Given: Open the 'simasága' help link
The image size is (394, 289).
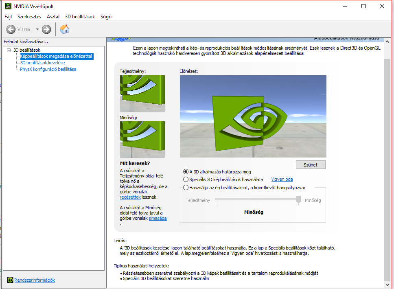Looking at the screenshot, I should click(158, 218).
